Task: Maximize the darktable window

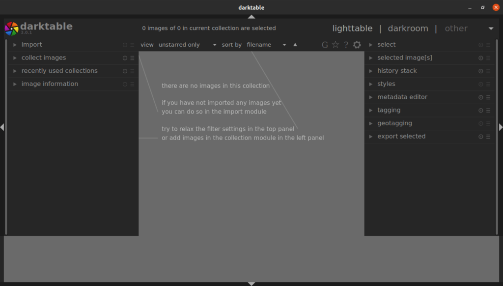Action: click(483, 7)
